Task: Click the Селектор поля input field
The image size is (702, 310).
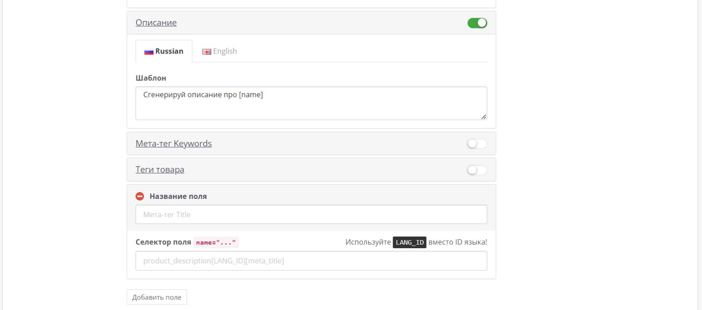Action: pyautogui.click(x=312, y=261)
